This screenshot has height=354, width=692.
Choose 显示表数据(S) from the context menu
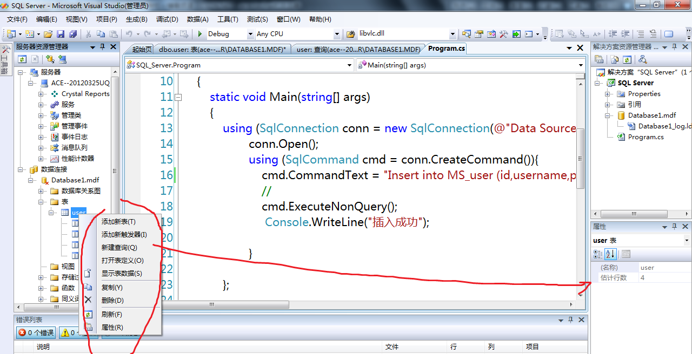120,274
